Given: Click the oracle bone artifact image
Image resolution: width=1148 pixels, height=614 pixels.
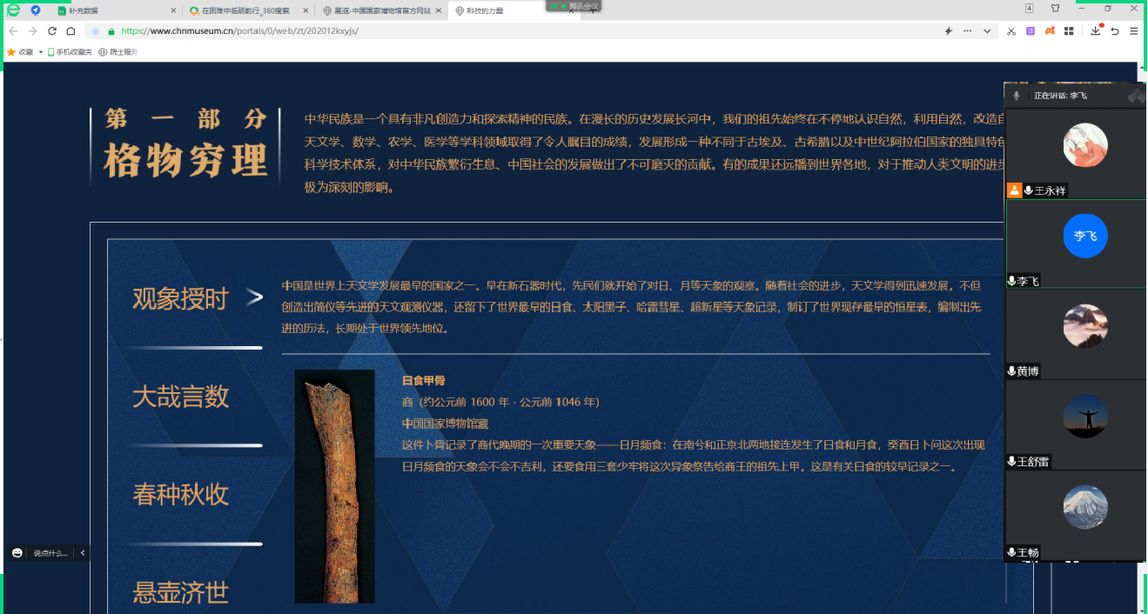Looking at the screenshot, I should [334, 486].
